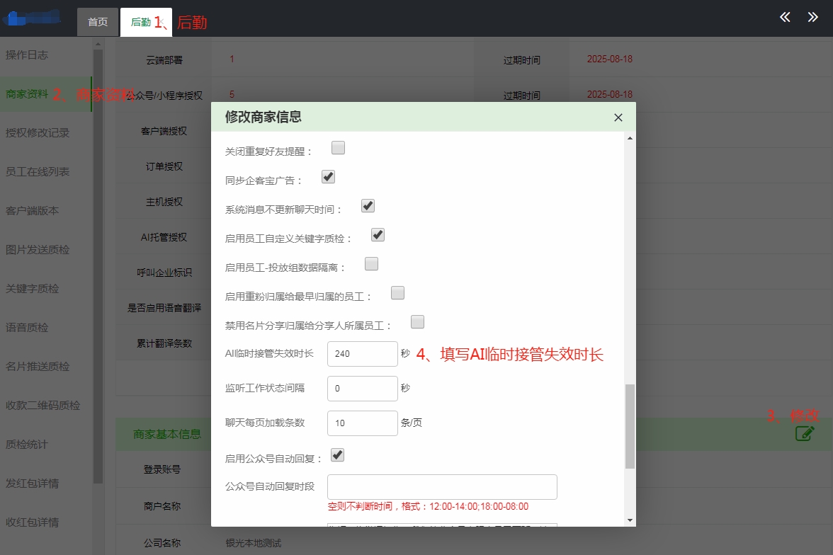The height and width of the screenshot is (555, 833).
Task: Check 启用员工-投放组数据隔离
Action: [x=371, y=263]
